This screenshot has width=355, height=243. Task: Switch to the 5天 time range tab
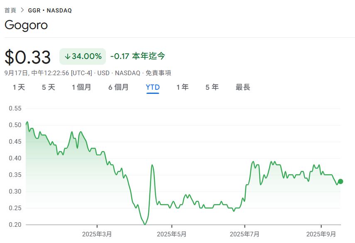(x=48, y=87)
